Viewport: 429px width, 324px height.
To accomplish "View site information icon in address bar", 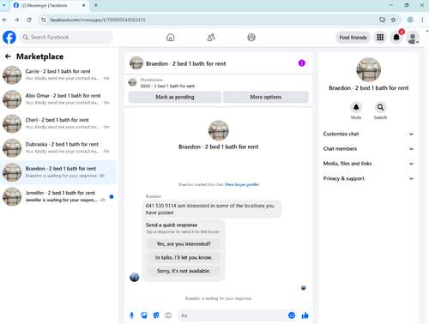I will pos(43,20).
